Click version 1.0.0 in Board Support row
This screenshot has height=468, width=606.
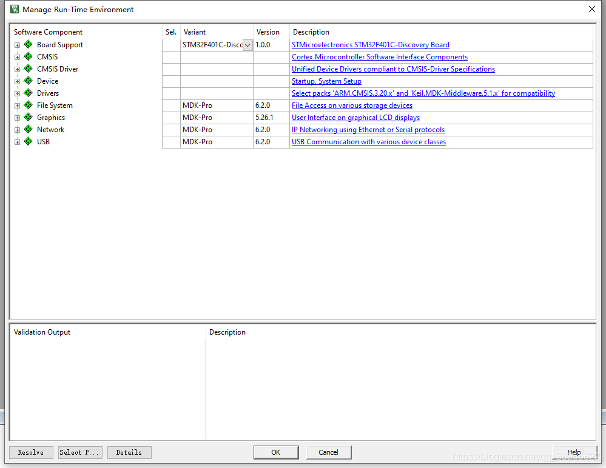pyautogui.click(x=263, y=45)
